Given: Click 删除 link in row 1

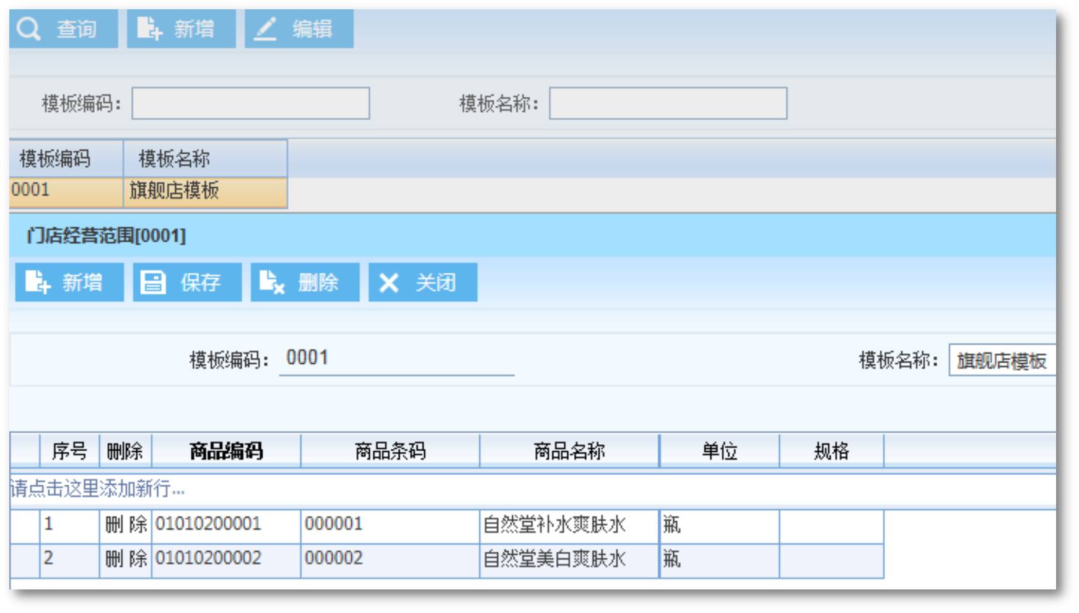Looking at the screenshot, I should (x=126, y=525).
